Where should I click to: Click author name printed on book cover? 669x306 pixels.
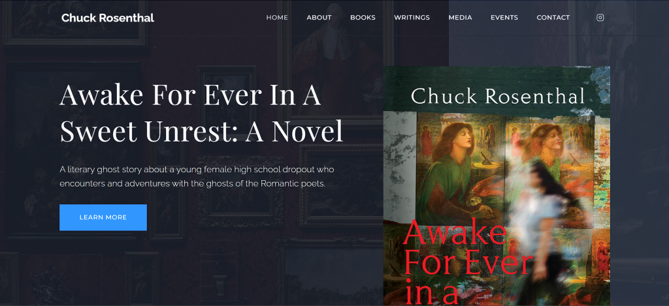click(497, 97)
